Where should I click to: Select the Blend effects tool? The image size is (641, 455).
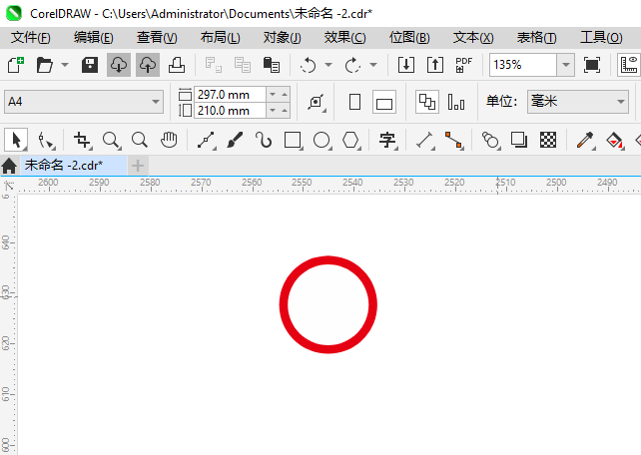click(x=490, y=140)
